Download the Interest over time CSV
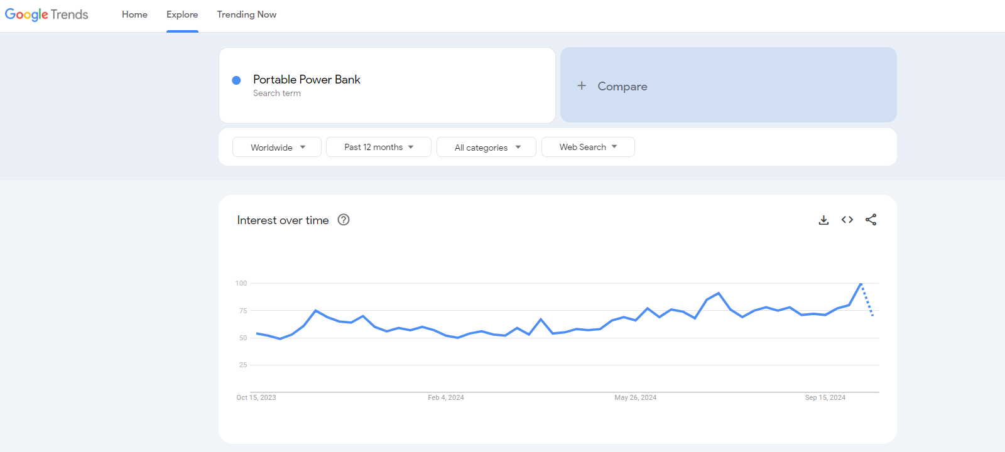1005x452 pixels. tap(823, 220)
